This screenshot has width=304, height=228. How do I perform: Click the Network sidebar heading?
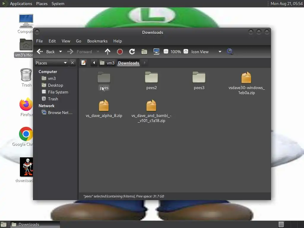tap(47, 106)
